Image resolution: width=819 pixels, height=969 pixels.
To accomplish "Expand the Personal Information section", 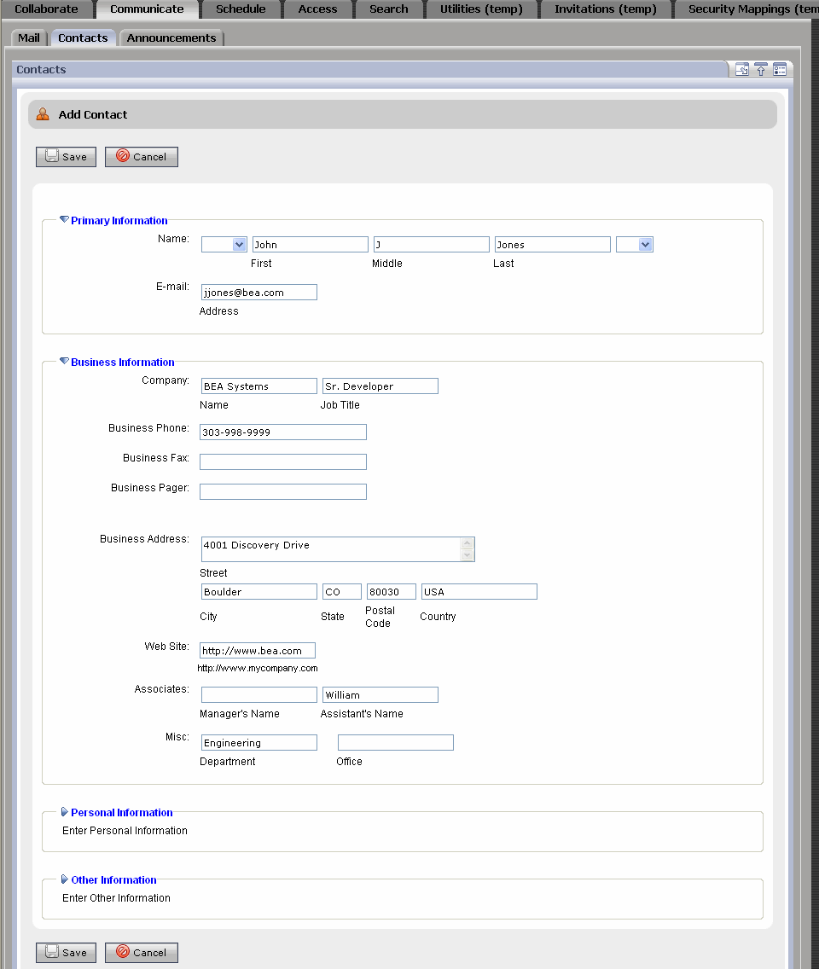I will tap(64, 812).
